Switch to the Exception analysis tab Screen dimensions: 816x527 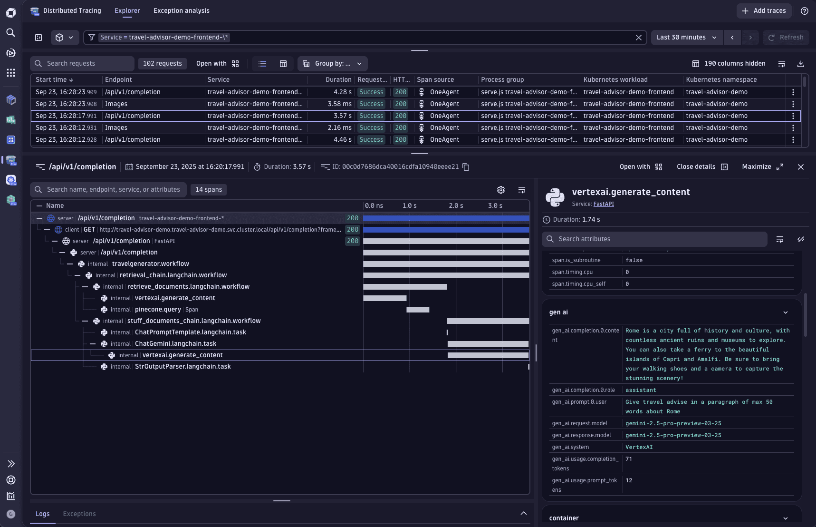tap(182, 10)
